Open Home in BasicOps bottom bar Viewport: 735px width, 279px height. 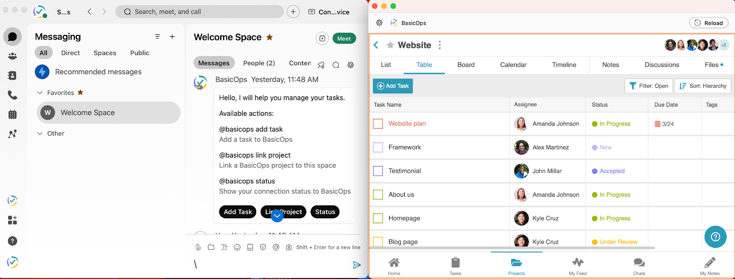pyautogui.click(x=394, y=266)
